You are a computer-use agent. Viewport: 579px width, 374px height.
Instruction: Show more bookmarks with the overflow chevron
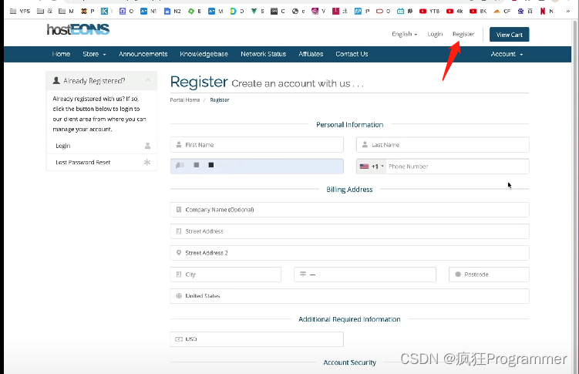coord(568,12)
